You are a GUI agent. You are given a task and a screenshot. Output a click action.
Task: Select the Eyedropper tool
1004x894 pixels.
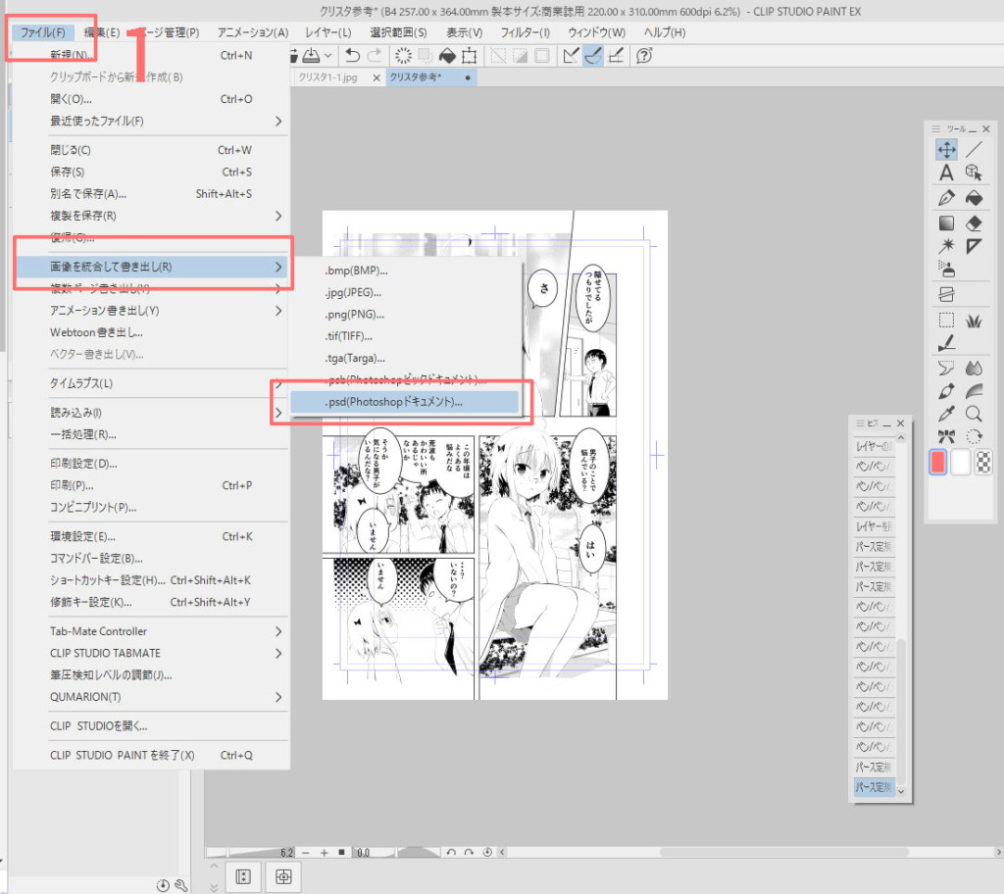(x=946, y=414)
